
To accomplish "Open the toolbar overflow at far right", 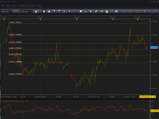I will (158, 11).
